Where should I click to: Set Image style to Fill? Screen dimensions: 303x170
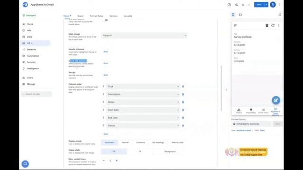pos(114,152)
